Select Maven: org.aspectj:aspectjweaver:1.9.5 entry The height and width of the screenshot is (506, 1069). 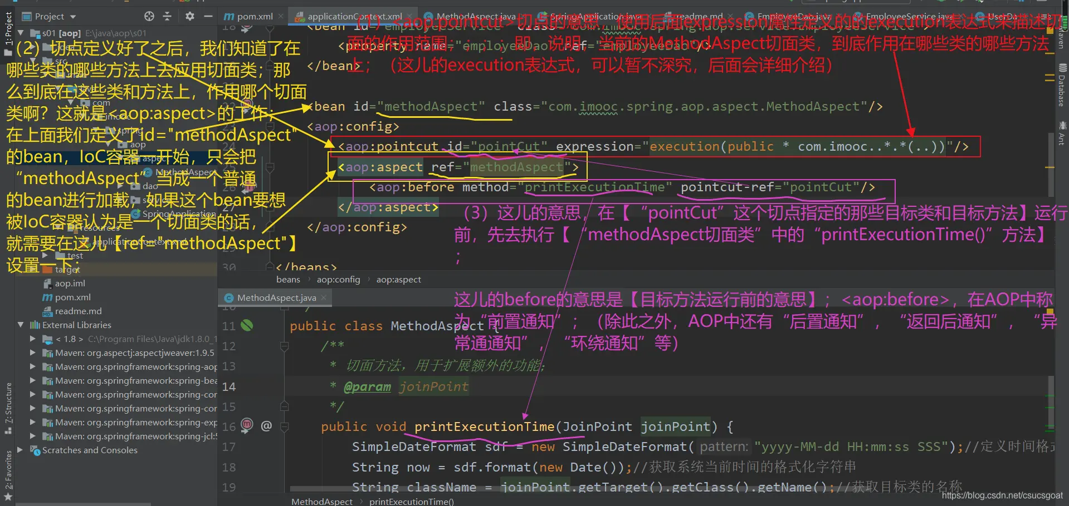(135, 353)
